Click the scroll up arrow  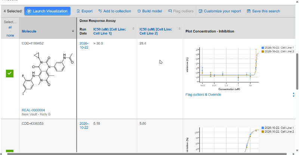pyautogui.click(x=297, y=1)
